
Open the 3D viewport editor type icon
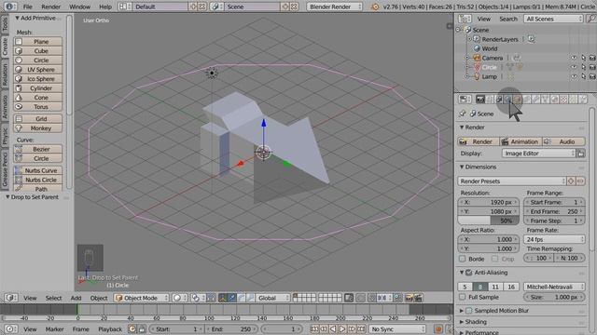10,298
